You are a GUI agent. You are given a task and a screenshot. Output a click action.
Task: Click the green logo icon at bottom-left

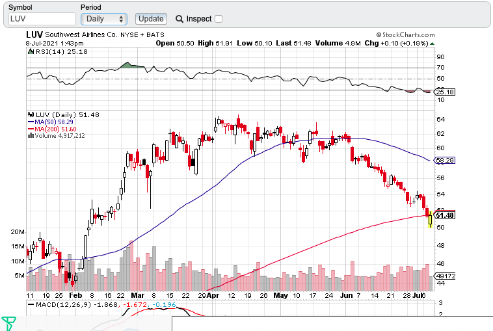(8, 323)
